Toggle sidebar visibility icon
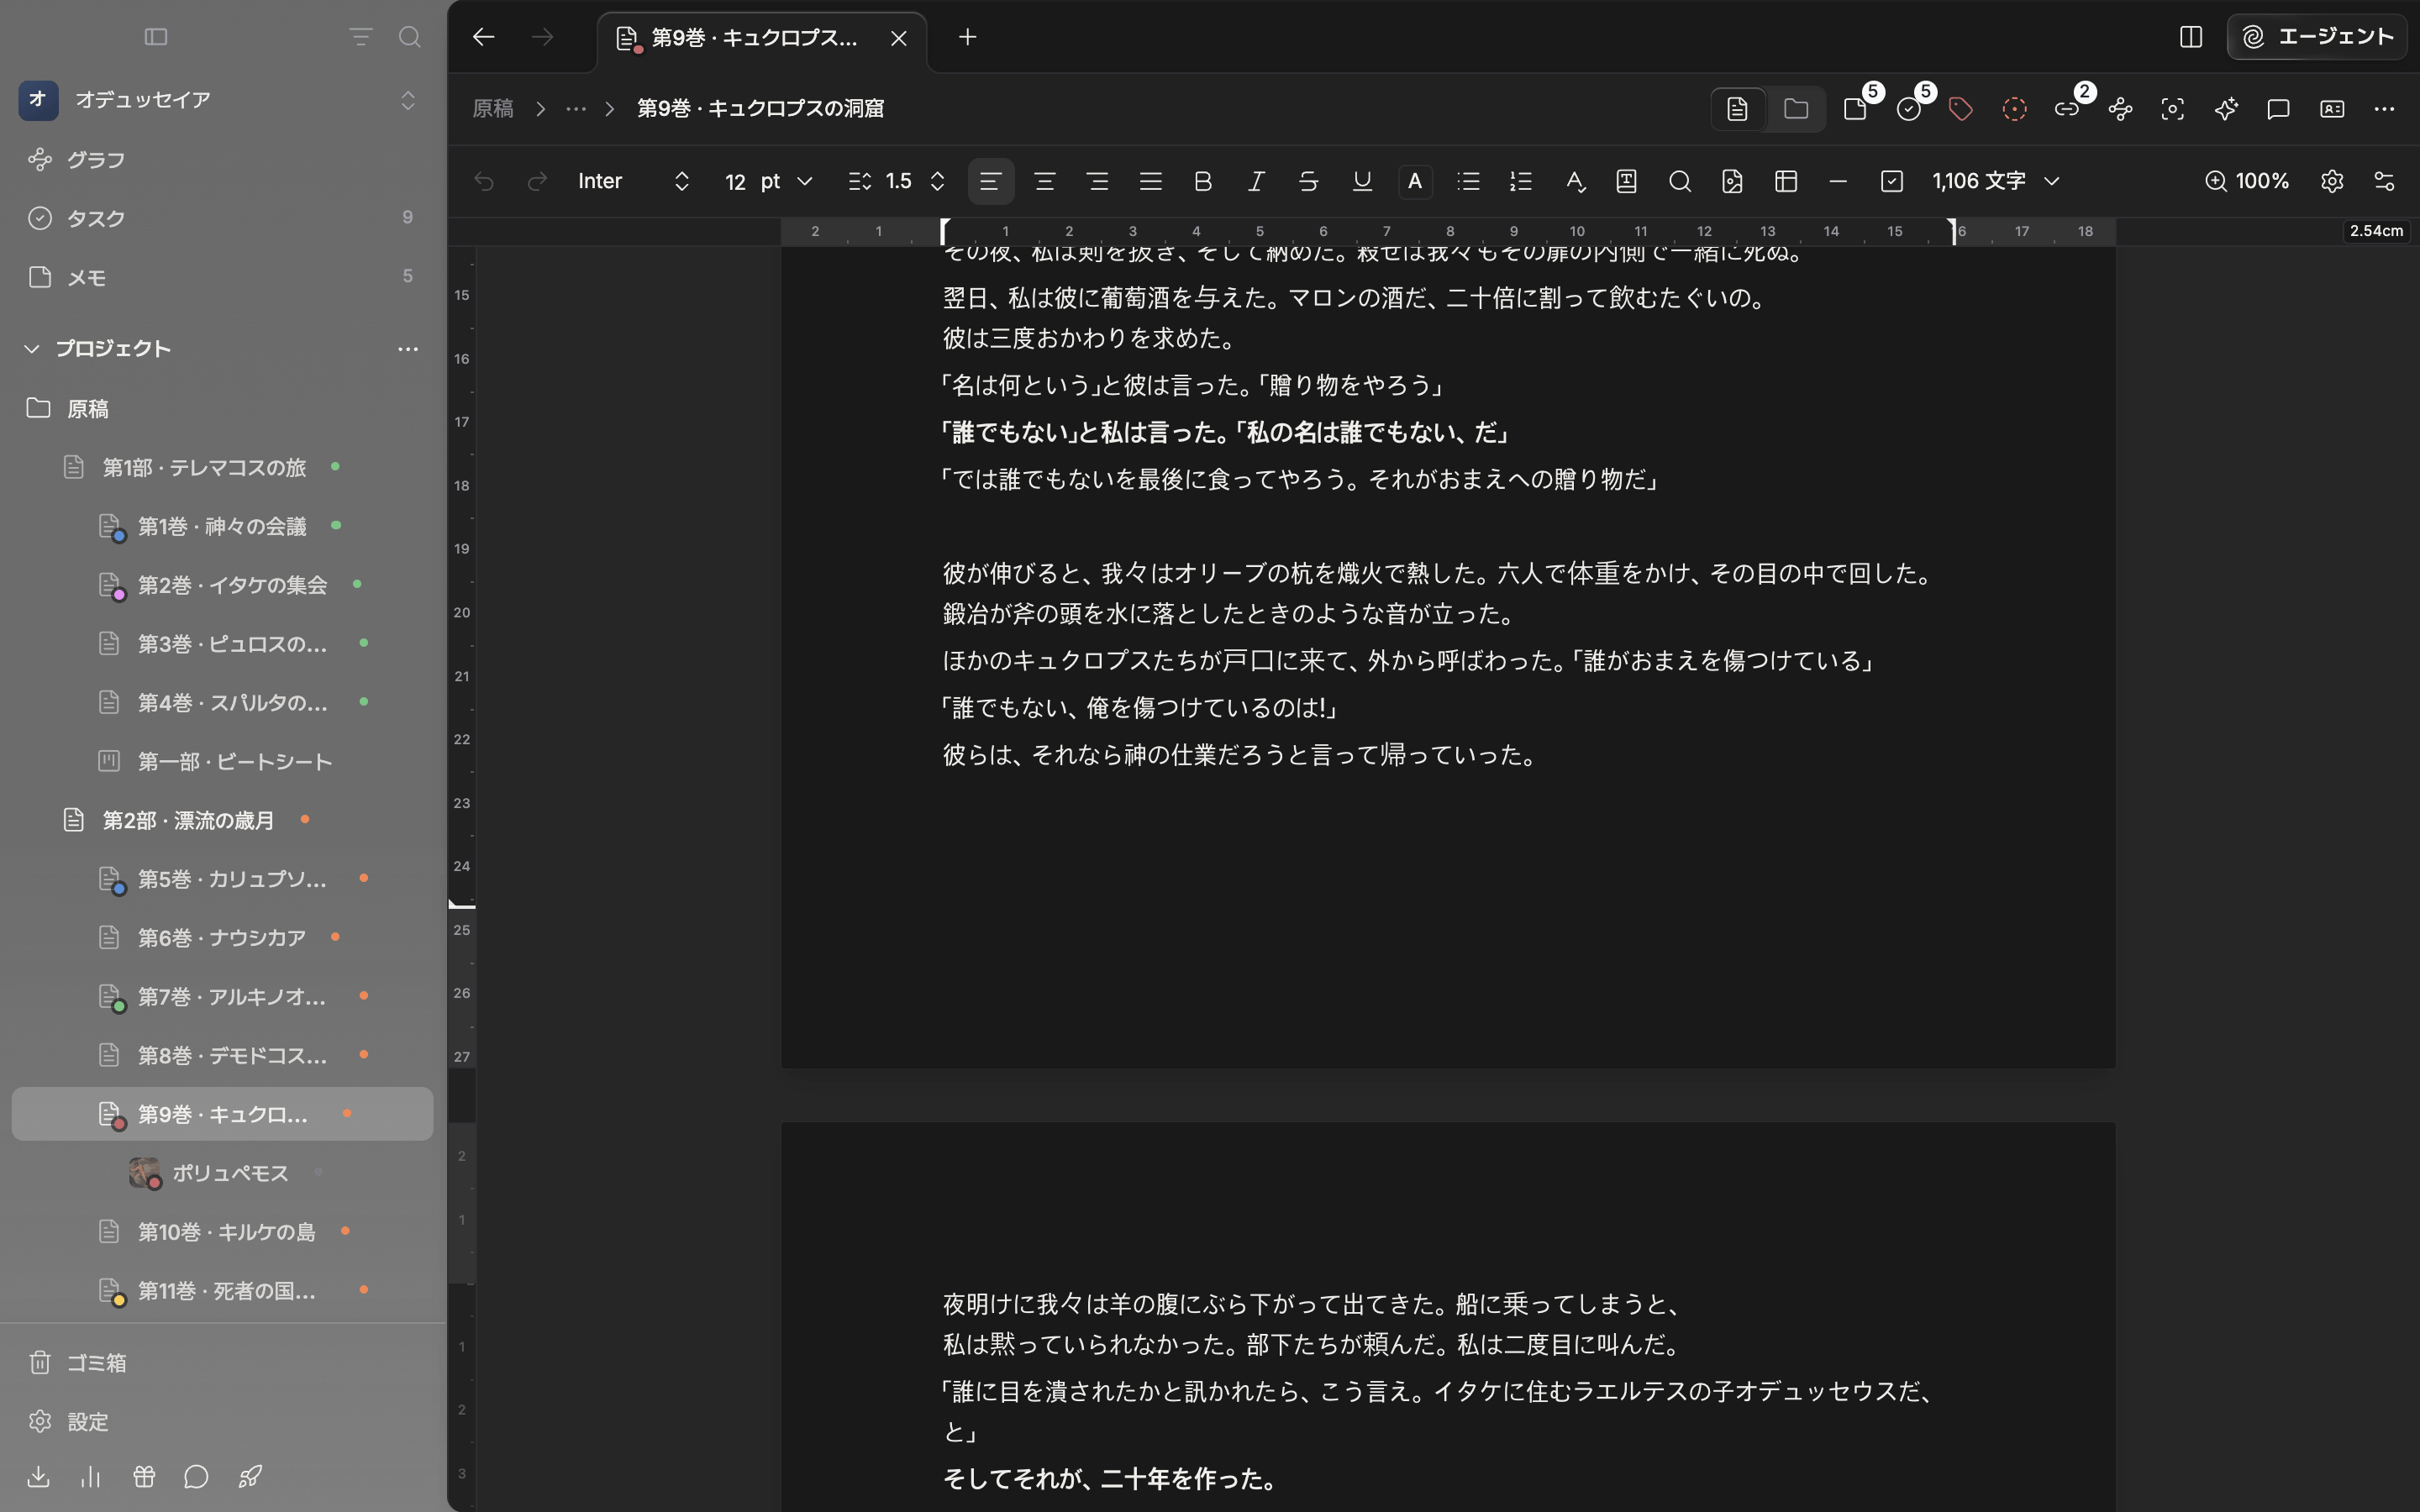The width and height of the screenshot is (2420, 1512). (x=156, y=37)
